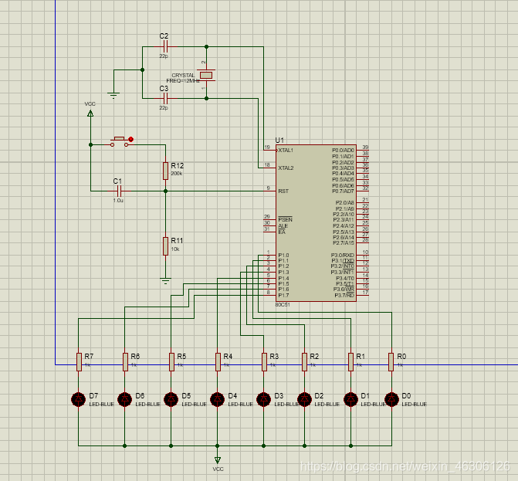Click the XTAL1 pin label
Screen dimensions: 518x481
pos(286,151)
